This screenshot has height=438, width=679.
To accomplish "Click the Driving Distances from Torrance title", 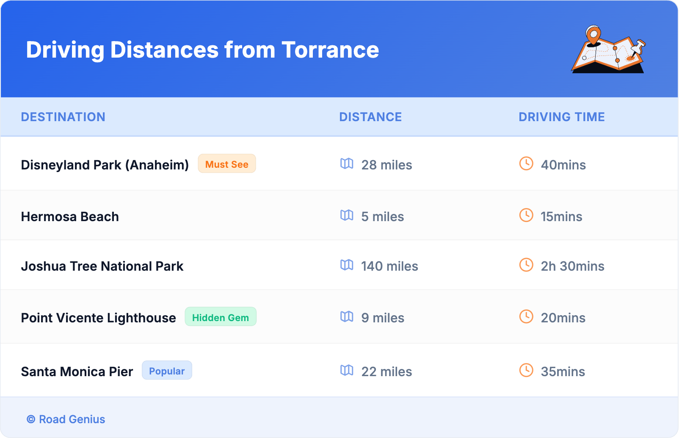I will [202, 50].
